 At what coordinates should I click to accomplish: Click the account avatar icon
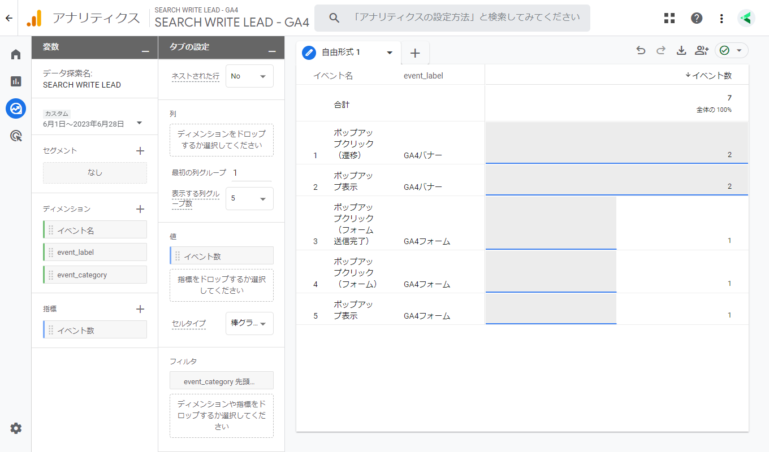click(746, 18)
